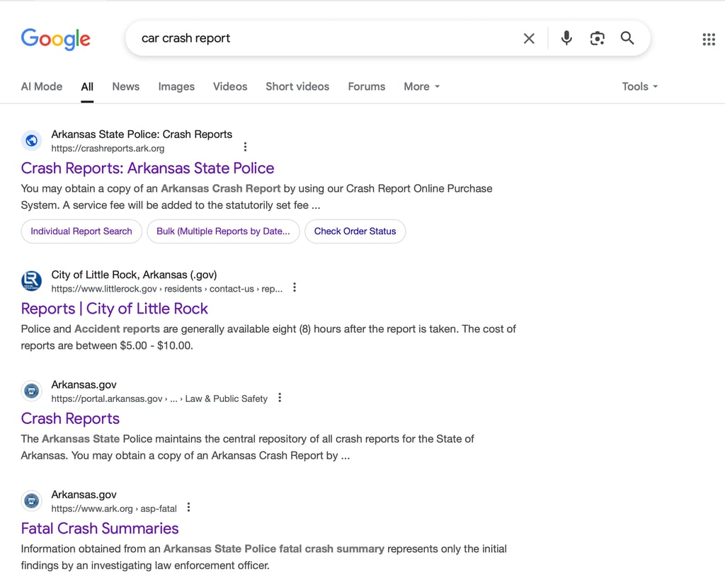Click the City of Little Rock, Arkansas (.gov) site name
725x574 pixels.
[x=134, y=275]
